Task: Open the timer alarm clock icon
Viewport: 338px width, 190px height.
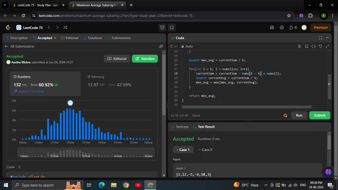Action: 162,28
